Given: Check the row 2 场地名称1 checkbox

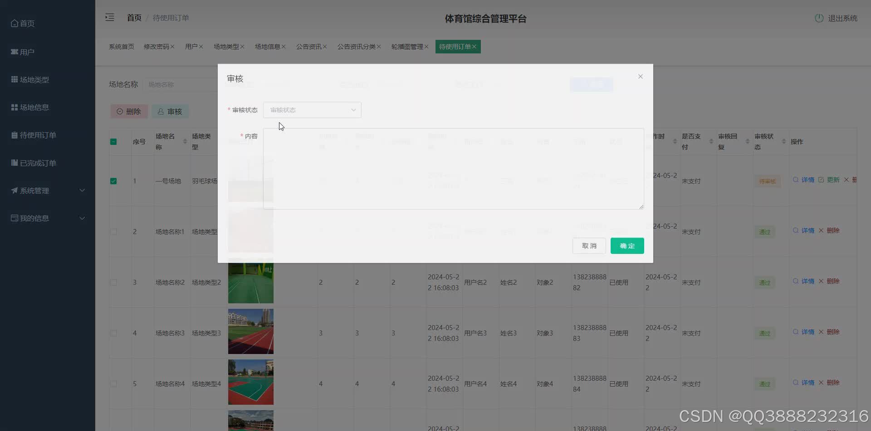Looking at the screenshot, I should [x=113, y=232].
